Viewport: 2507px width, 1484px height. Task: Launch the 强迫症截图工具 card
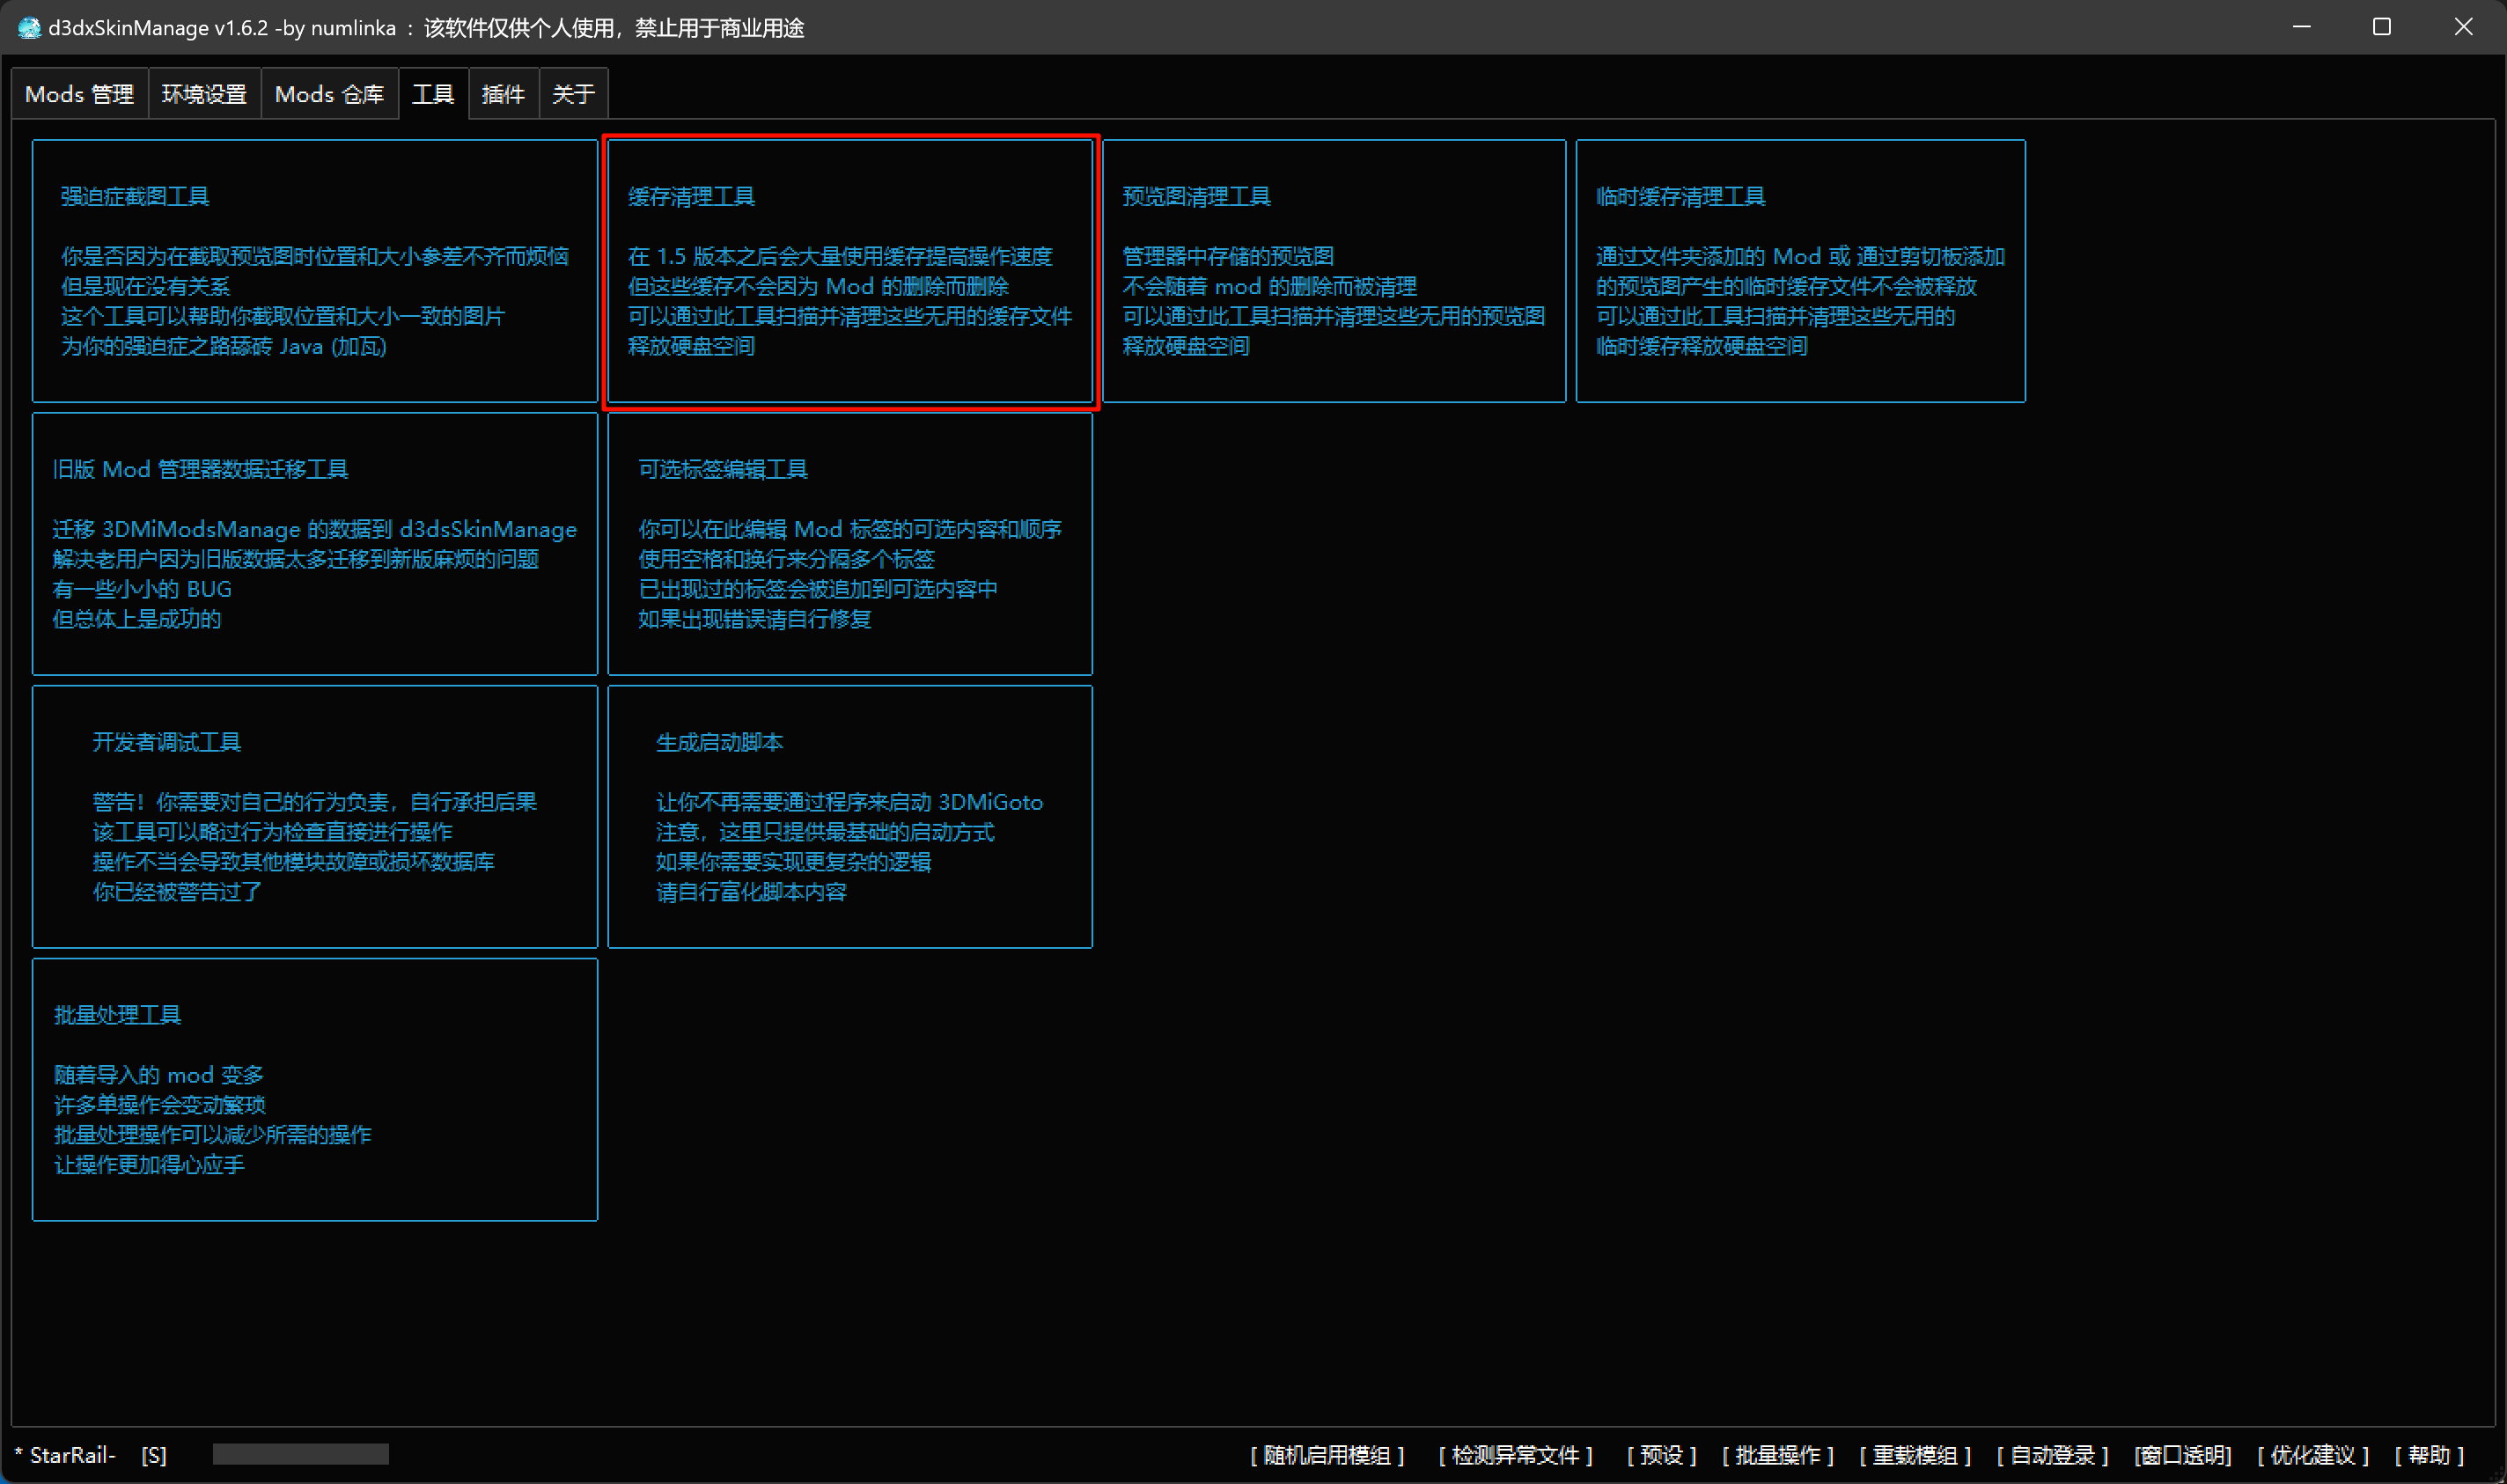coord(315,271)
